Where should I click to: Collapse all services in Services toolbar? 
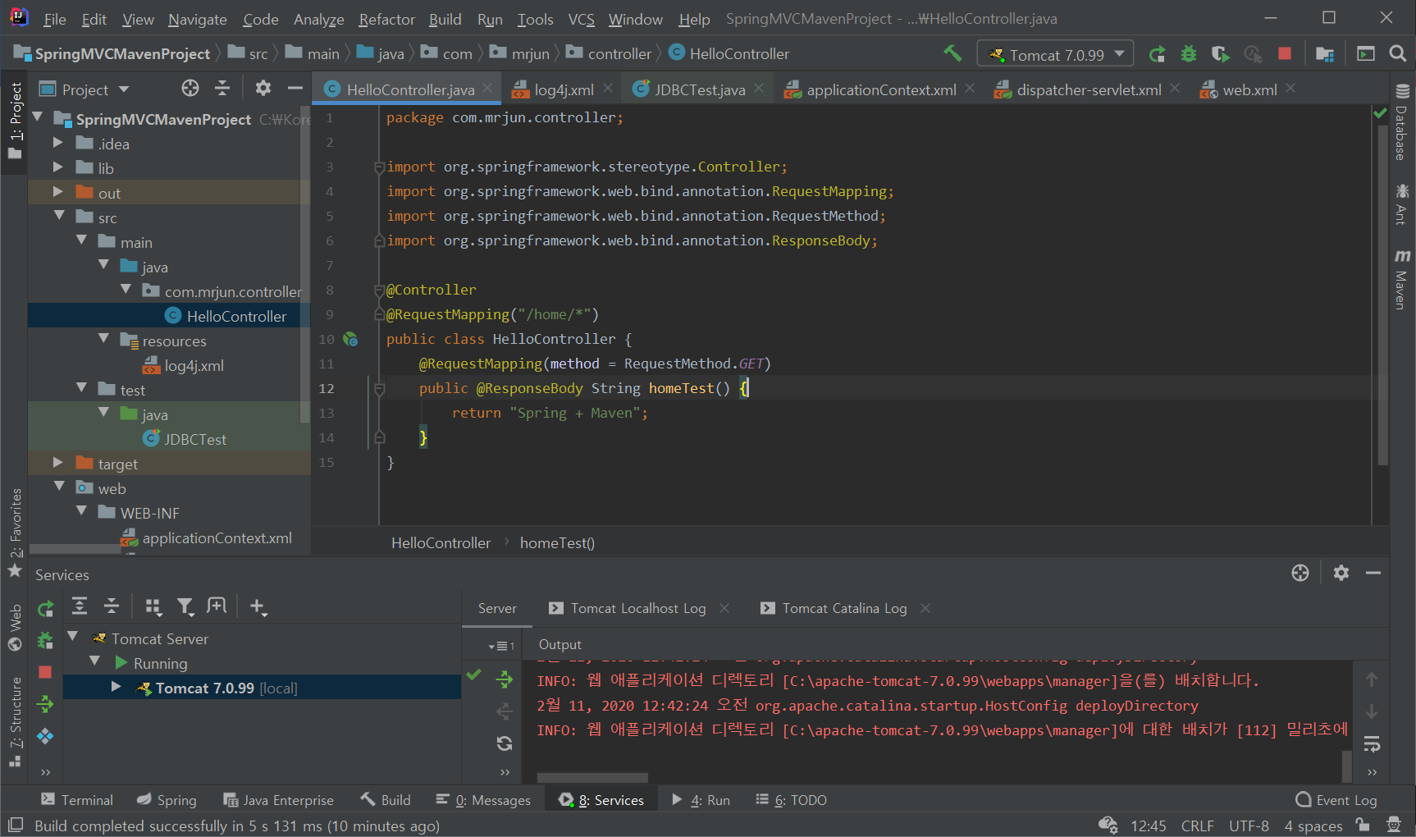(x=112, y=606)
